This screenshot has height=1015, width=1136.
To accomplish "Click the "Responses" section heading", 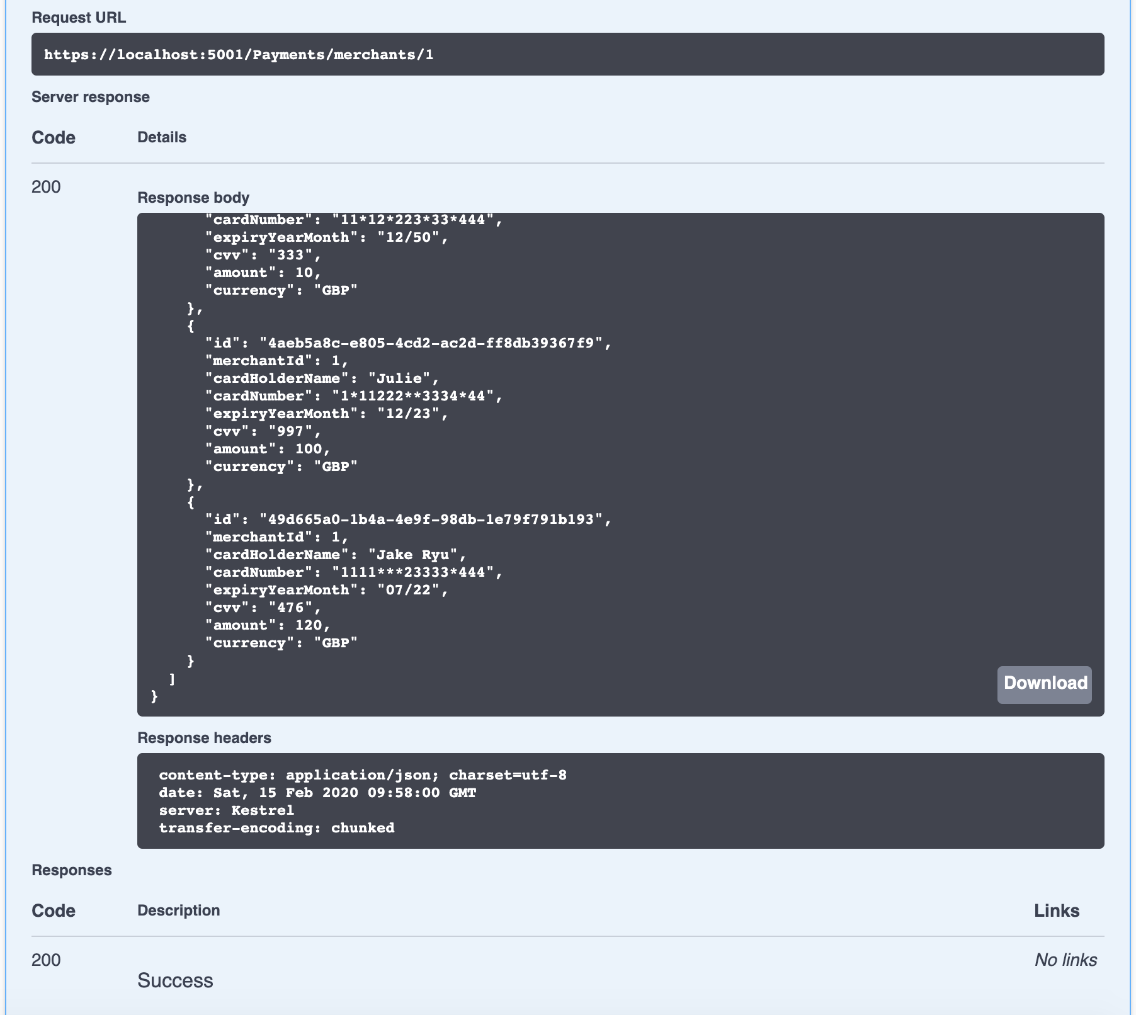I will coord(72,870).
